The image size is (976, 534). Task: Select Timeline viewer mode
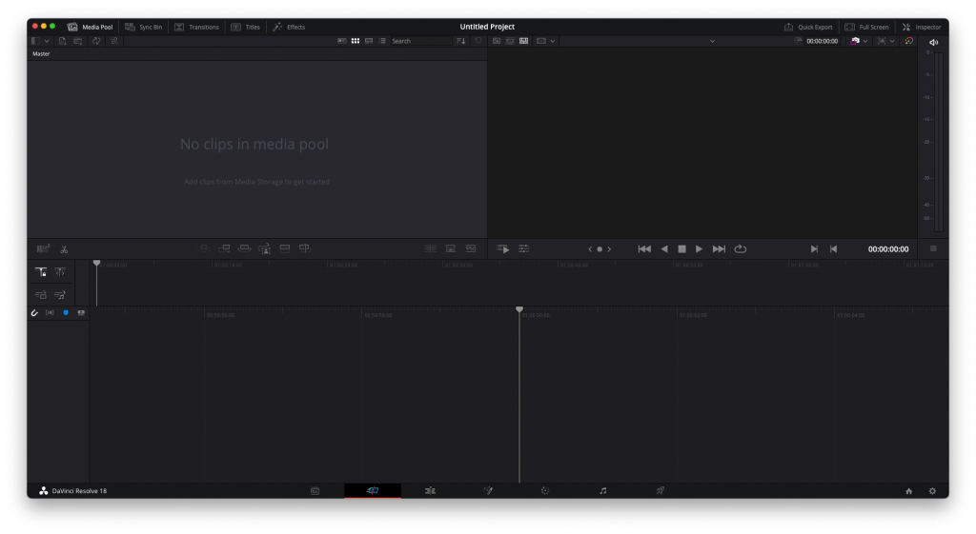[523, 41]
